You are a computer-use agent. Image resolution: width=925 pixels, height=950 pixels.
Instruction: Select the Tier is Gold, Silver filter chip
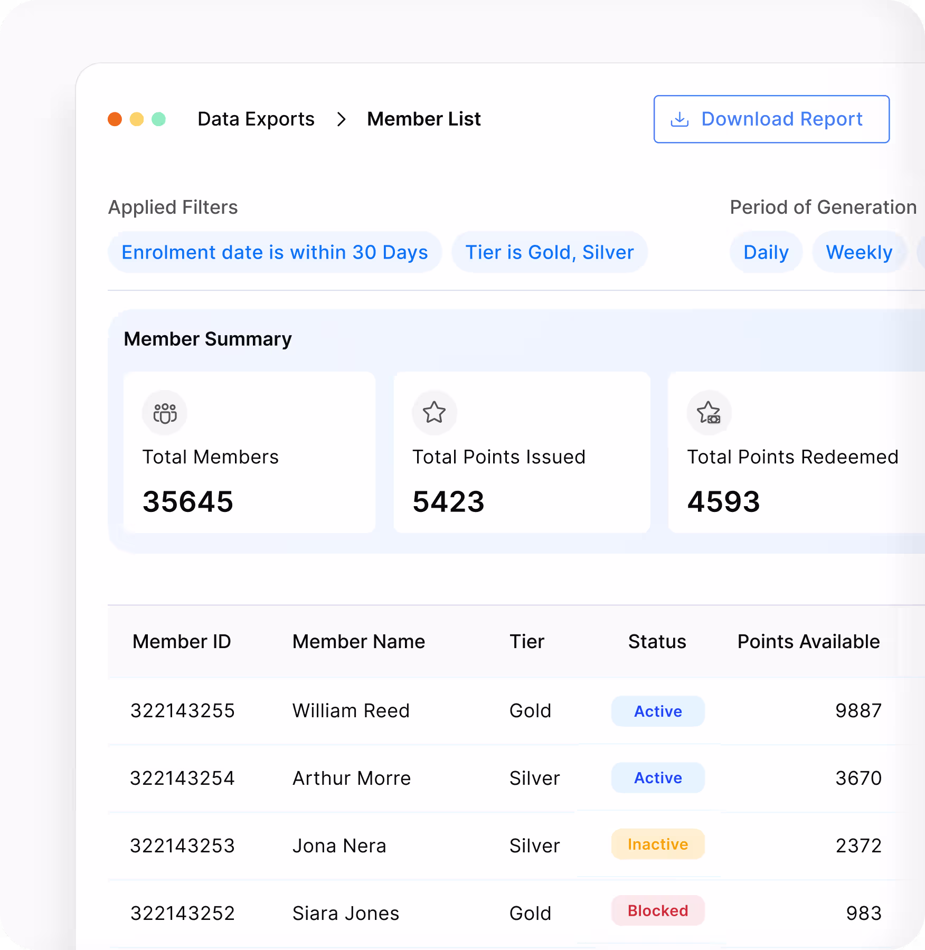(x=550, y=252)
